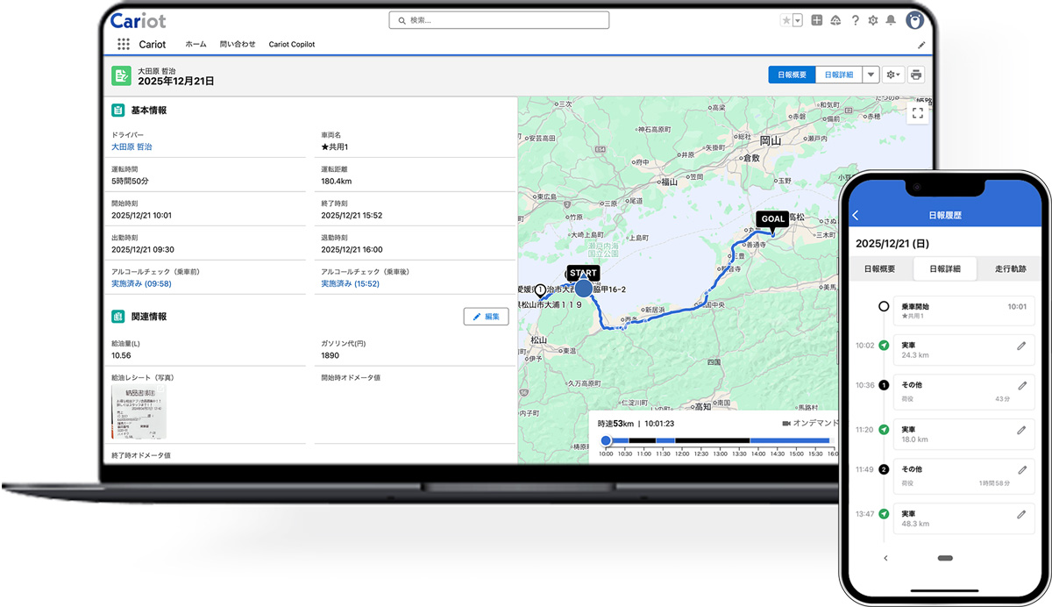
Task: Open the app launcher grid icon
Action: pyautogui.click(x=123, y=44)
